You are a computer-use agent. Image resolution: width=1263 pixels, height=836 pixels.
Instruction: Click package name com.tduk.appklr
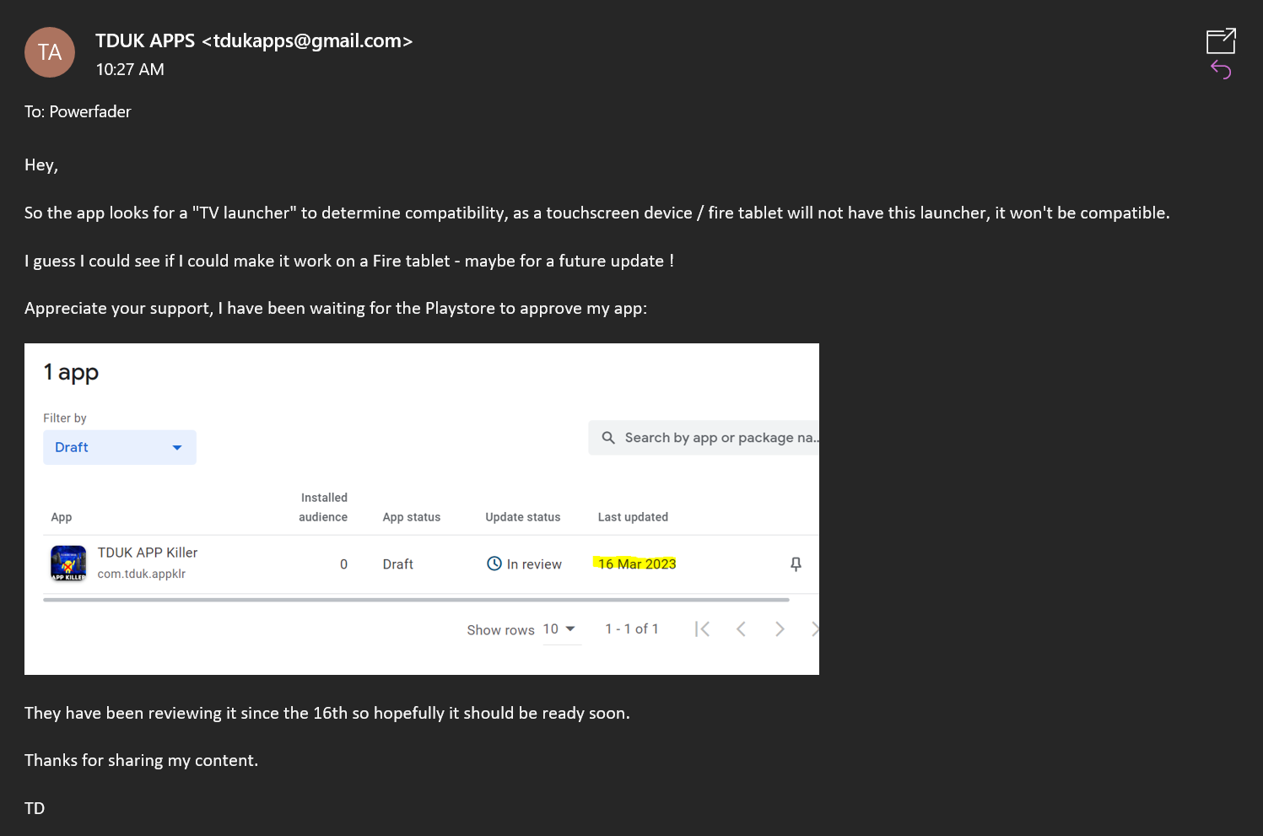[x=142, y=574]
